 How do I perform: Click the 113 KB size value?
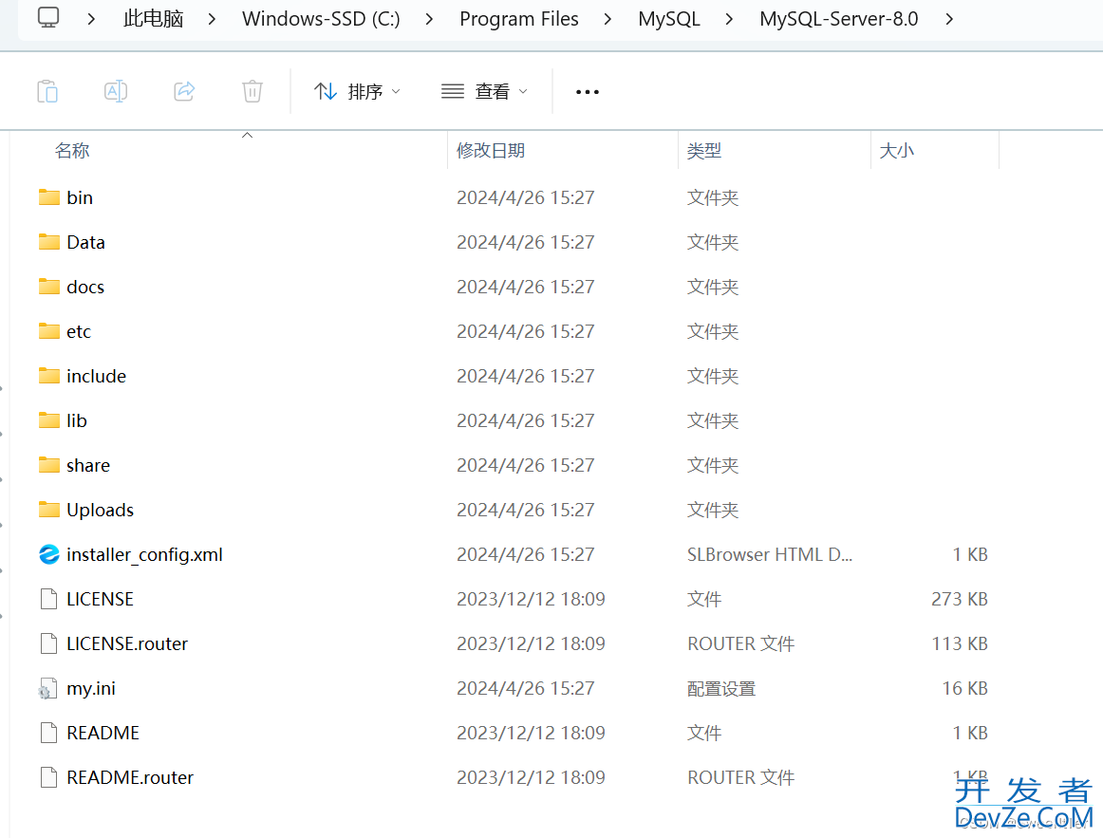click(x=960, y=644)
